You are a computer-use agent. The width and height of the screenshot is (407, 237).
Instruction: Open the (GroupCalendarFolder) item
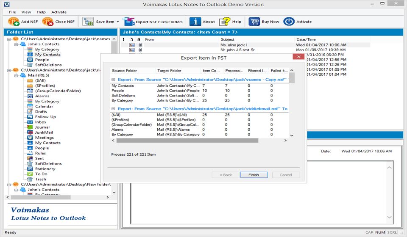(58, 91)
